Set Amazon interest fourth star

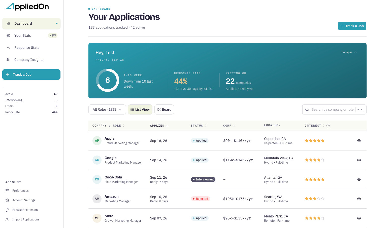[319, 199]
